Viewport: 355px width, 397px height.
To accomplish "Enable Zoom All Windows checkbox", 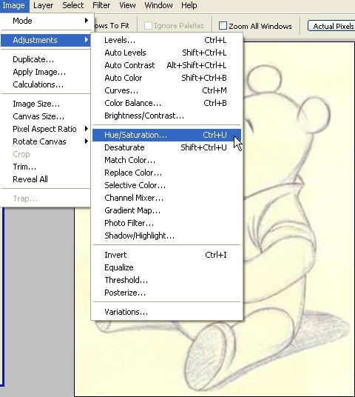I will pos(223,26).
